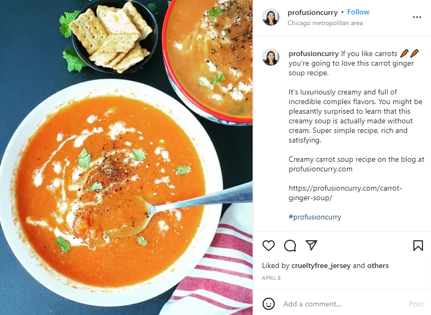Open comments via speech bubble icon

[x=290, y=246]
